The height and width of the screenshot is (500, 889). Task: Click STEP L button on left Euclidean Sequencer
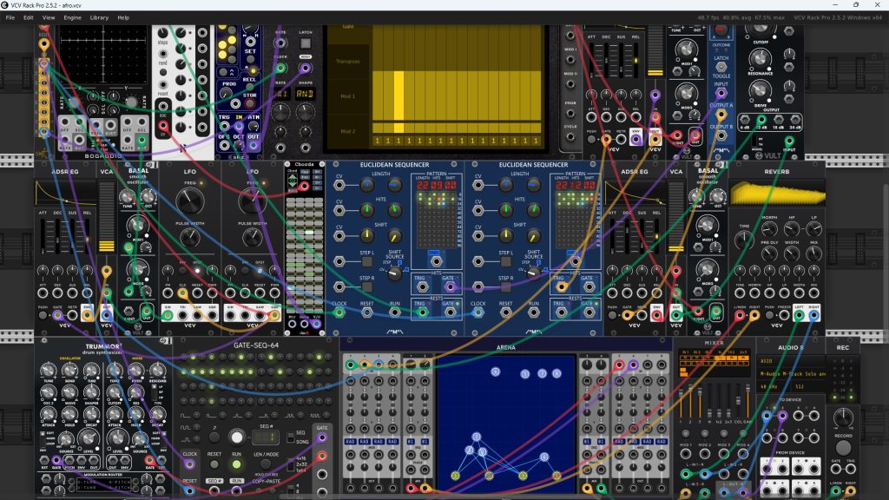367,261
